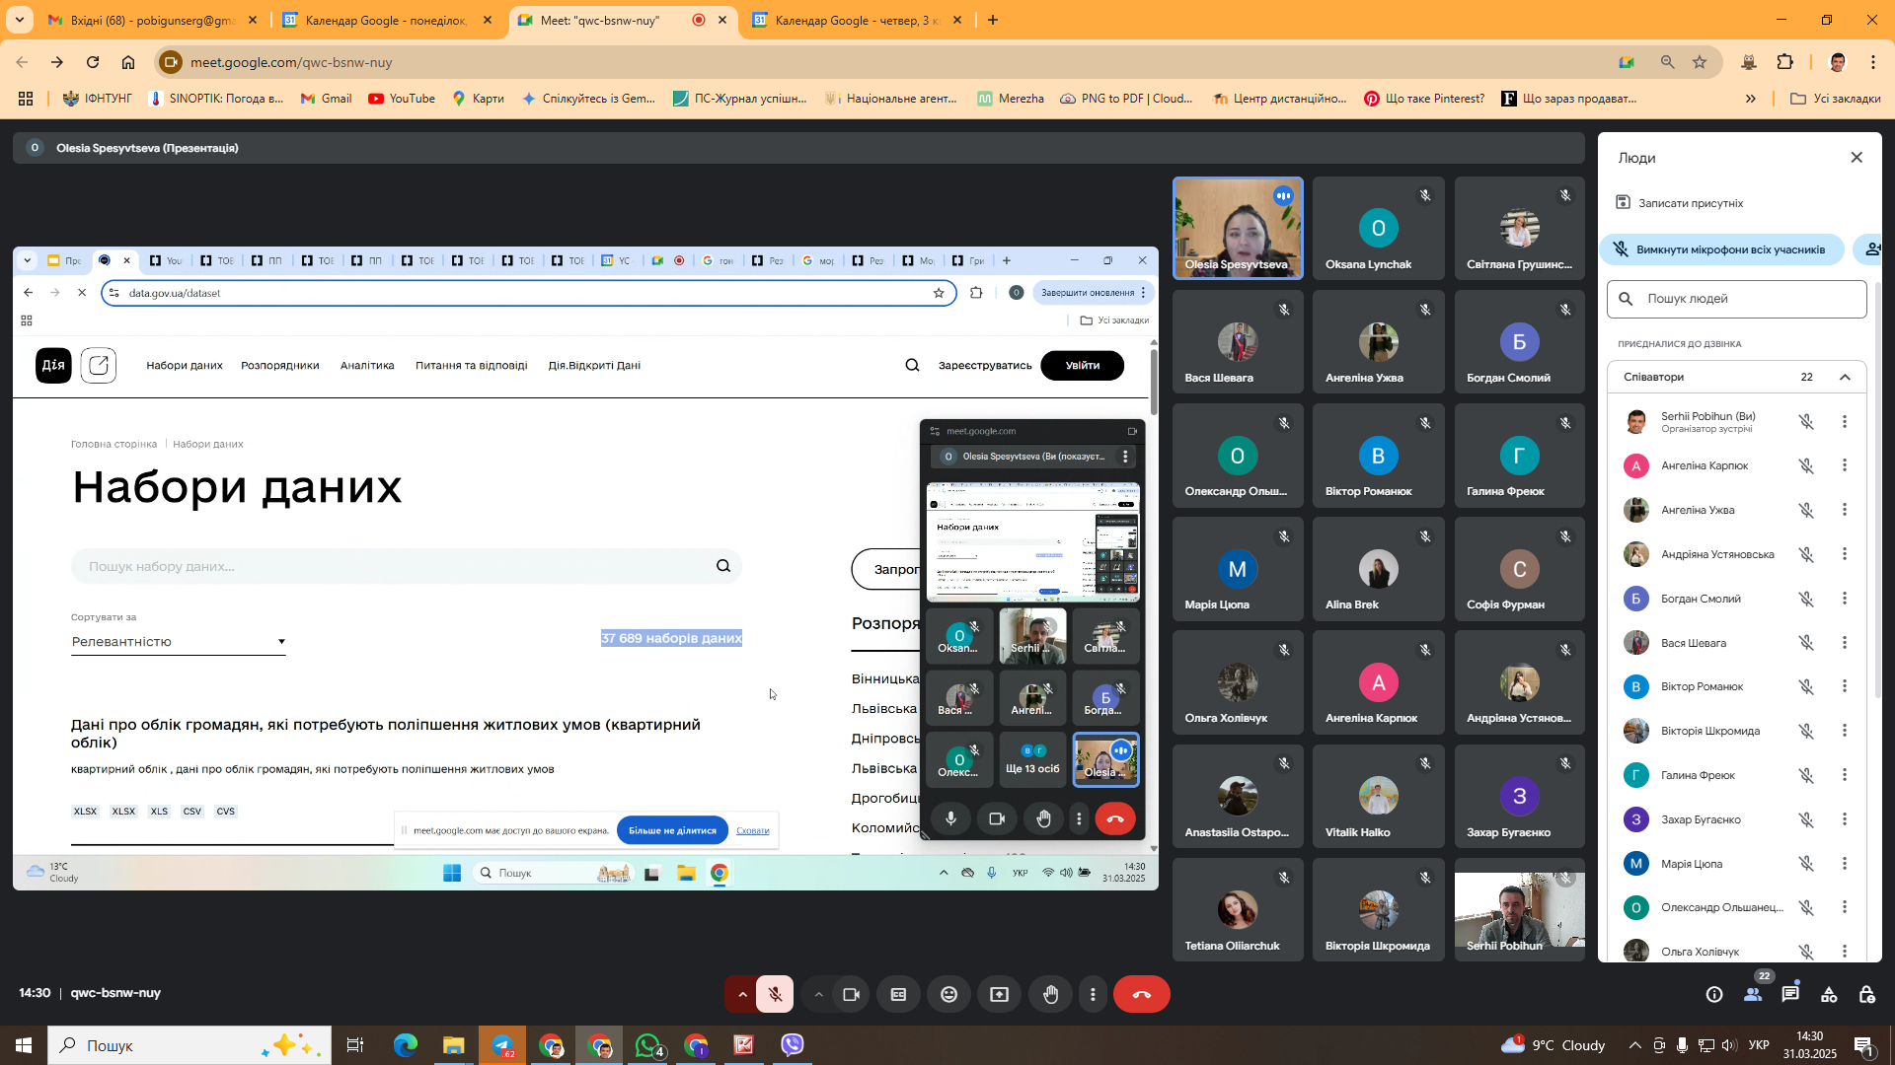
Task: Click the raise hand icon in Meet toolbar
Action: click(x=1050, y=994)
